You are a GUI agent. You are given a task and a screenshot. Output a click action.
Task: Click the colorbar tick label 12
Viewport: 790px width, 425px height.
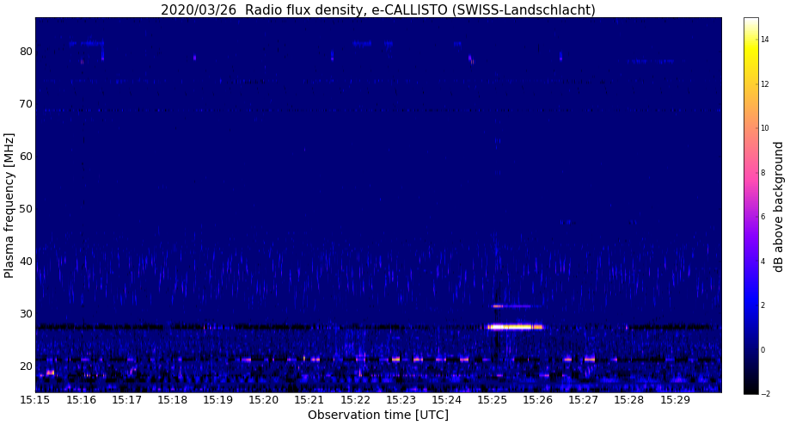coord(765,83)
